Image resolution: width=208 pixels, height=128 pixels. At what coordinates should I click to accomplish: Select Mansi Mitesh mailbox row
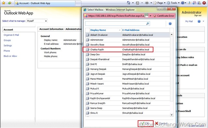127,79
